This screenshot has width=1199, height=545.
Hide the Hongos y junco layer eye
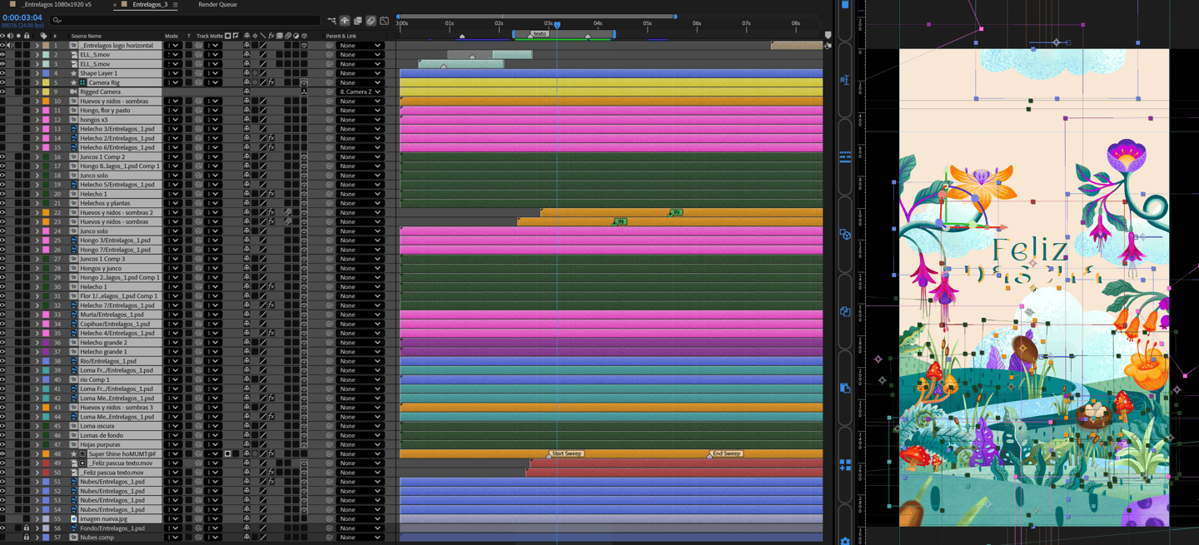[x=2, y=268]
